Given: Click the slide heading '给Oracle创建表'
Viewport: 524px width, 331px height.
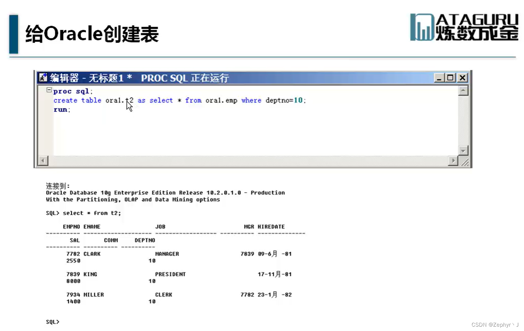Looking at the screenshot, I should point(92,34).
